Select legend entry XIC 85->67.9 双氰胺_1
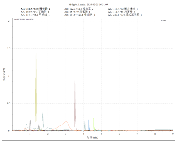This screenshot has height=142, width=177. (77, 12)
